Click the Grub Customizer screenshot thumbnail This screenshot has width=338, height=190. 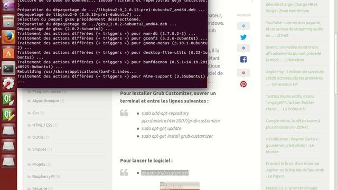coord(180,186)
